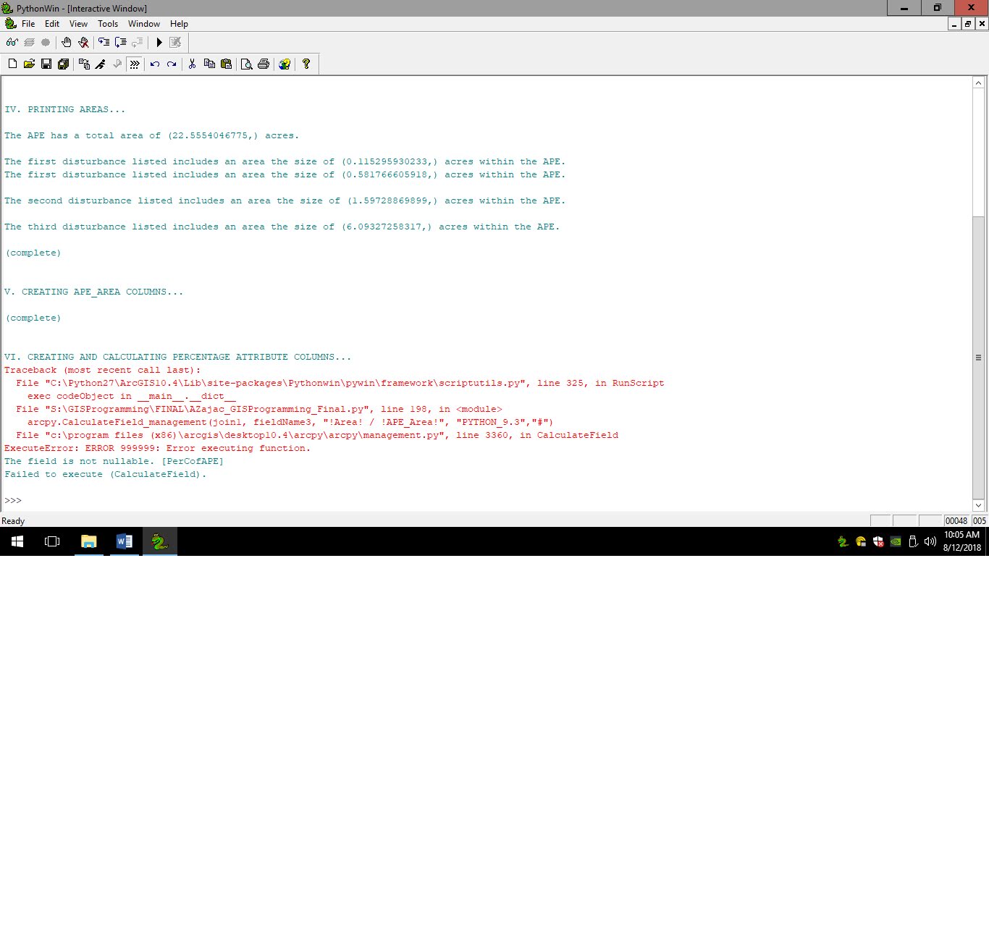Toggle the watch breakpoint hand icon
The width and height of the screenshot is (989, 938).
pos(67,42)
